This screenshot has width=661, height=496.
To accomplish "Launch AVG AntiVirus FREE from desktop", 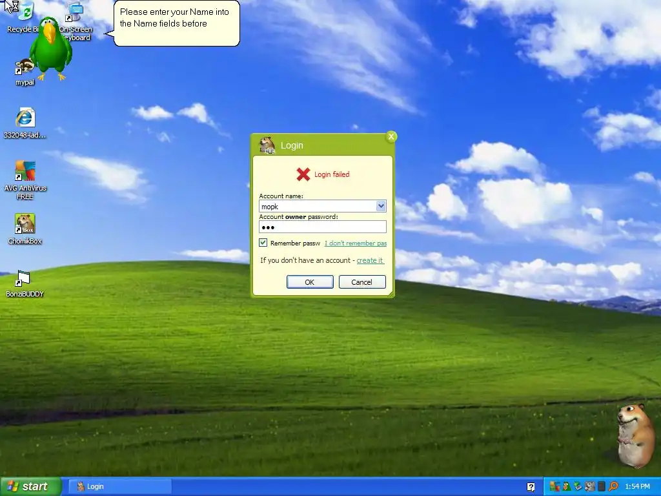I will pos(25,180).
